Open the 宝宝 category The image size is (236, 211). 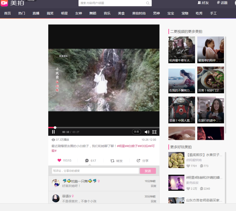(171, 13)
